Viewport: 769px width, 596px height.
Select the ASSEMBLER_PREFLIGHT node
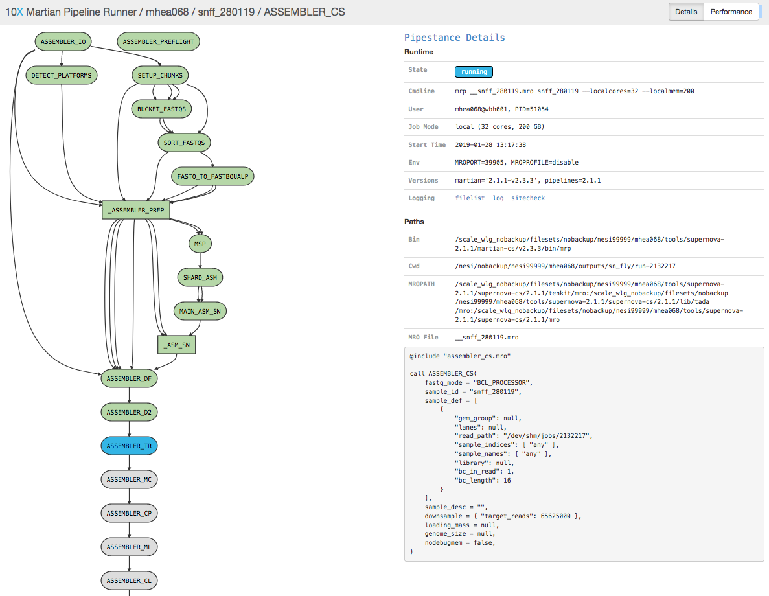coord(159,42)
